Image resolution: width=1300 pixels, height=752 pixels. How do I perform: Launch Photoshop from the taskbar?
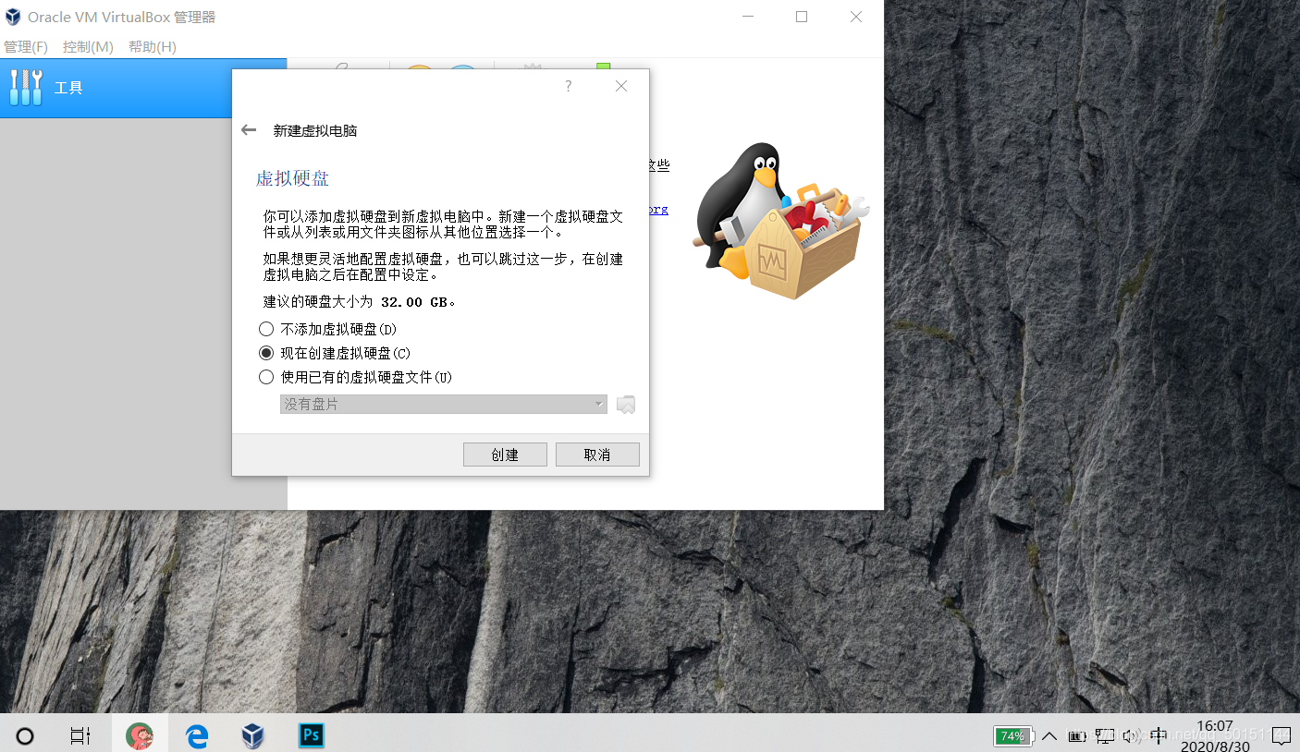[x=310, y=735]
